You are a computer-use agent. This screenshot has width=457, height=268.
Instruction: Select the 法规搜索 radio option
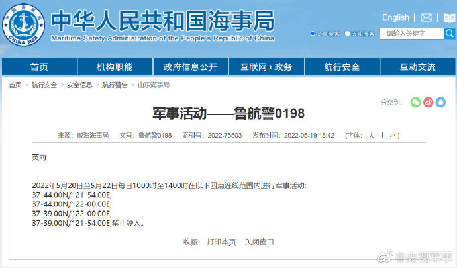pos(347,34)
